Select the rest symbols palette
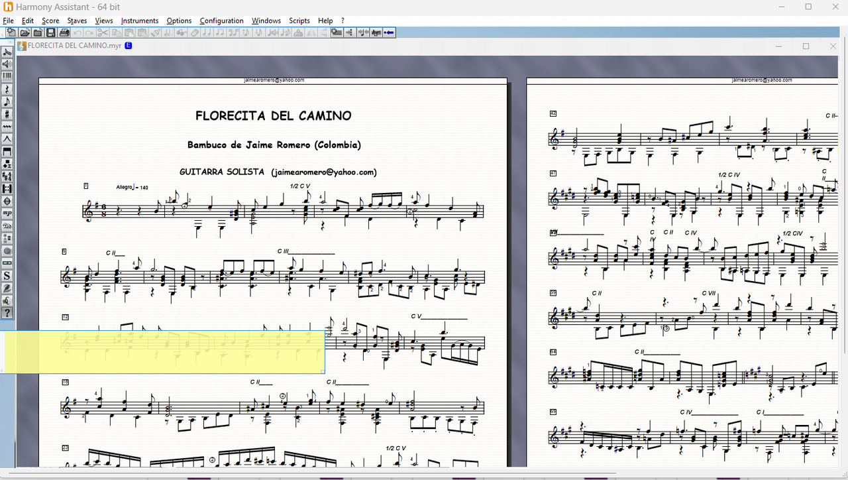 [7, 90]
